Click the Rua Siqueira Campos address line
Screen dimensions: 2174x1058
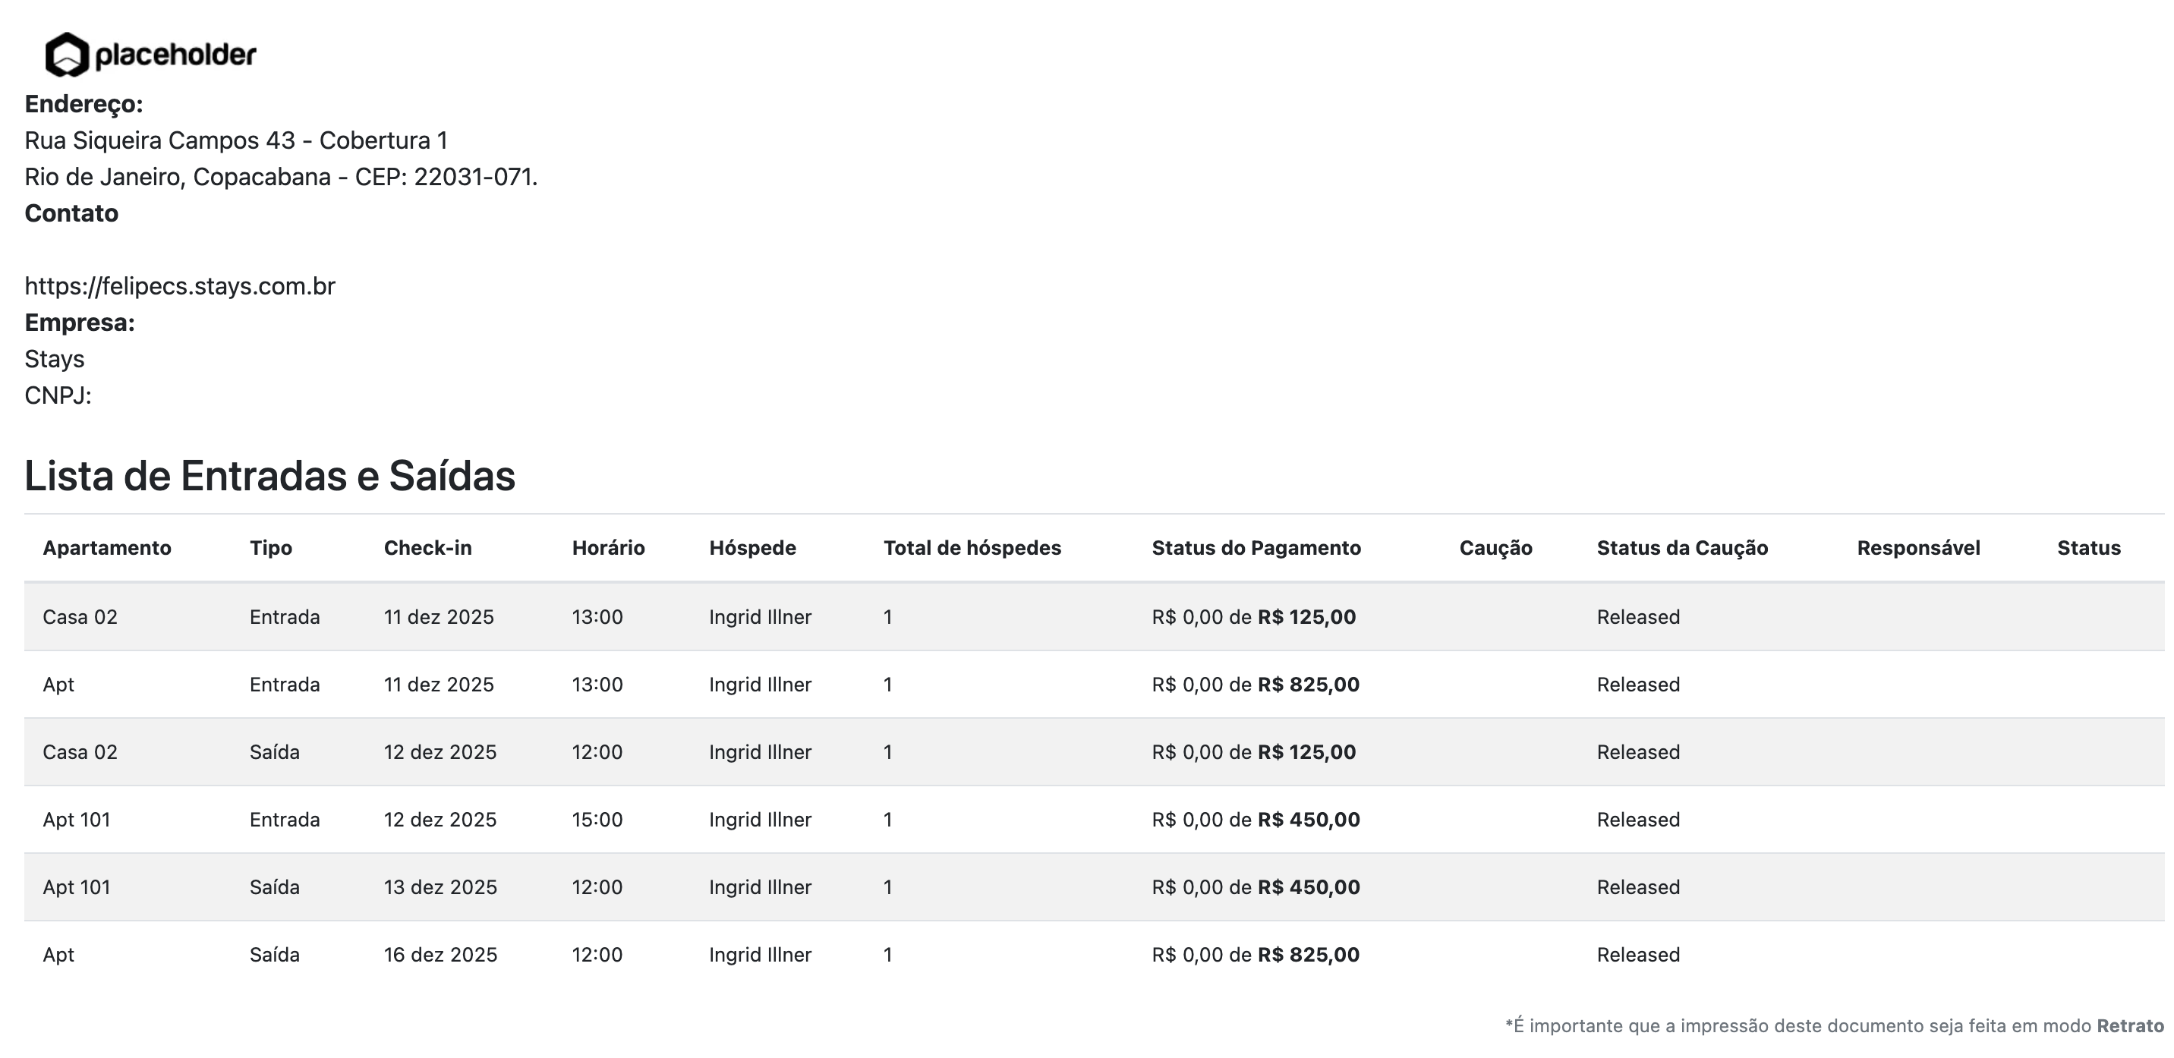(236, 140)
